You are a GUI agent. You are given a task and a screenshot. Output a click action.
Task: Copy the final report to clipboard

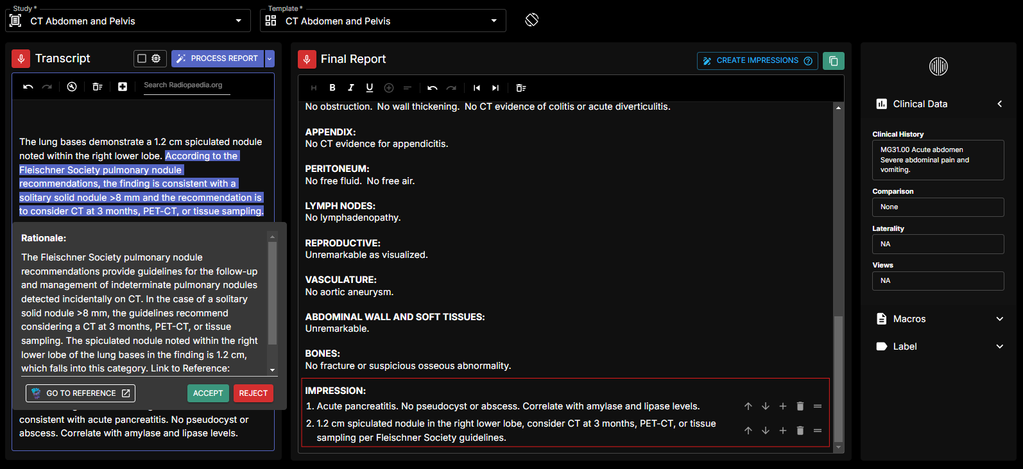pos(833,60)
